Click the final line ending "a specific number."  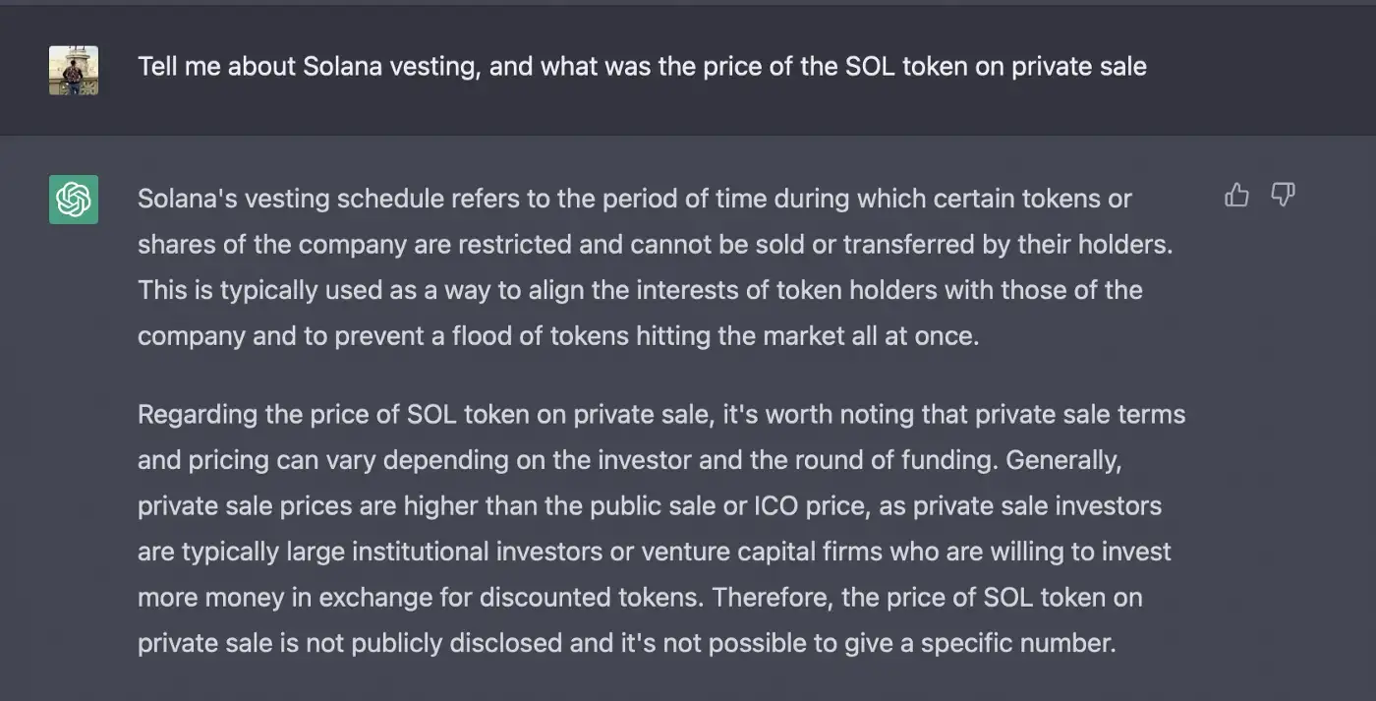[627, 643]
